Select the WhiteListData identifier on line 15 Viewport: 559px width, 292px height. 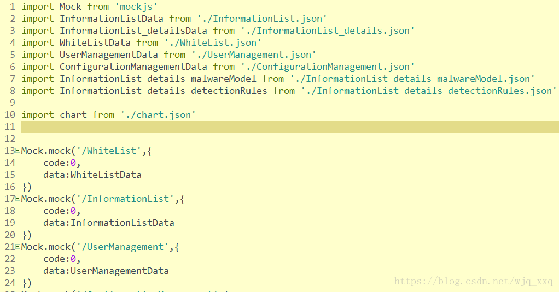click(106, 175)
